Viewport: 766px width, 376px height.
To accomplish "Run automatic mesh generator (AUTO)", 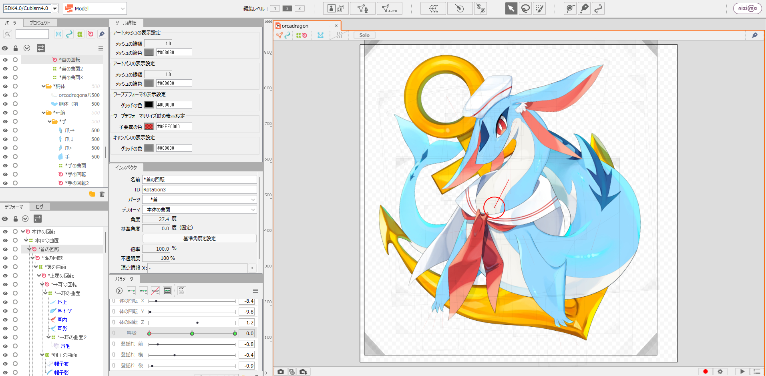I will click(389, 8).
